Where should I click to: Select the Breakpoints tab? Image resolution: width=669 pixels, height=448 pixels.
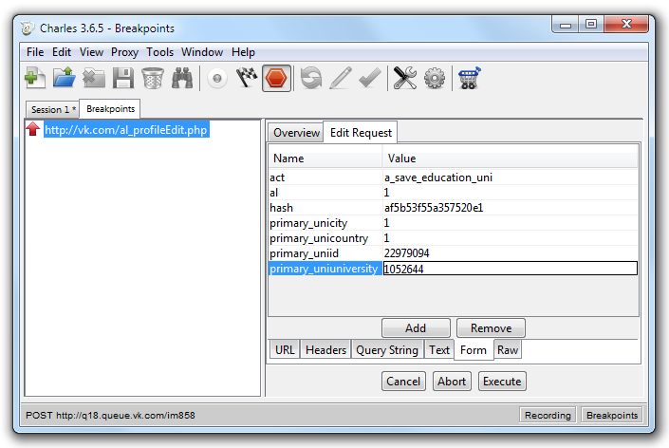click(x=110, y=109)
